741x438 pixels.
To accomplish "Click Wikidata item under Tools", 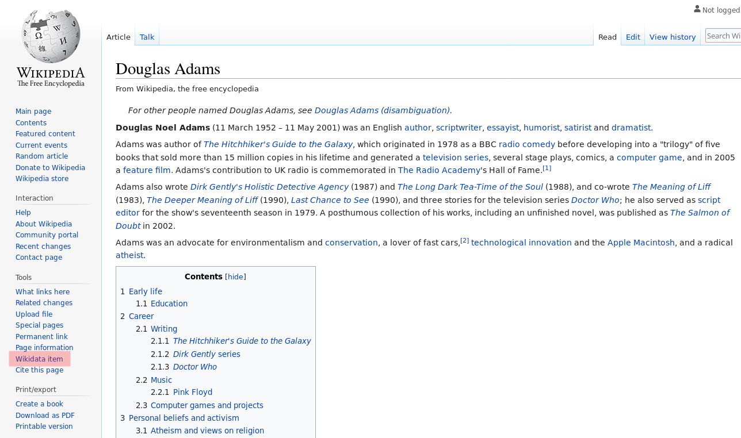I will 39,358.
